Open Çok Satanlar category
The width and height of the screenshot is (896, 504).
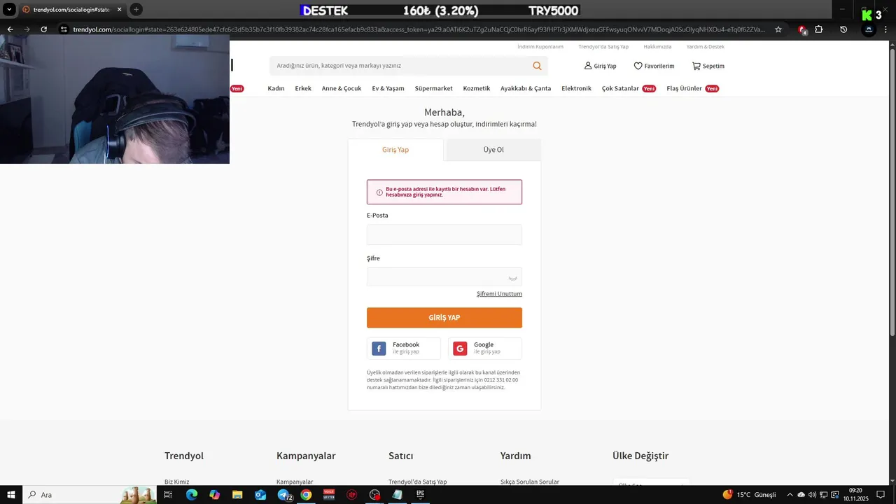(x=620, y=89)
